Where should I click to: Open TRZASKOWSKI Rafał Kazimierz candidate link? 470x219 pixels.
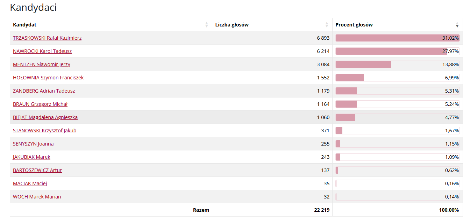[47, 38]
